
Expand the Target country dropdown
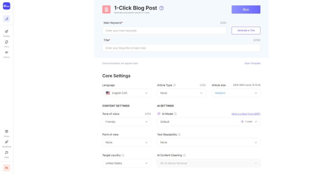click(x=127, y=163)
